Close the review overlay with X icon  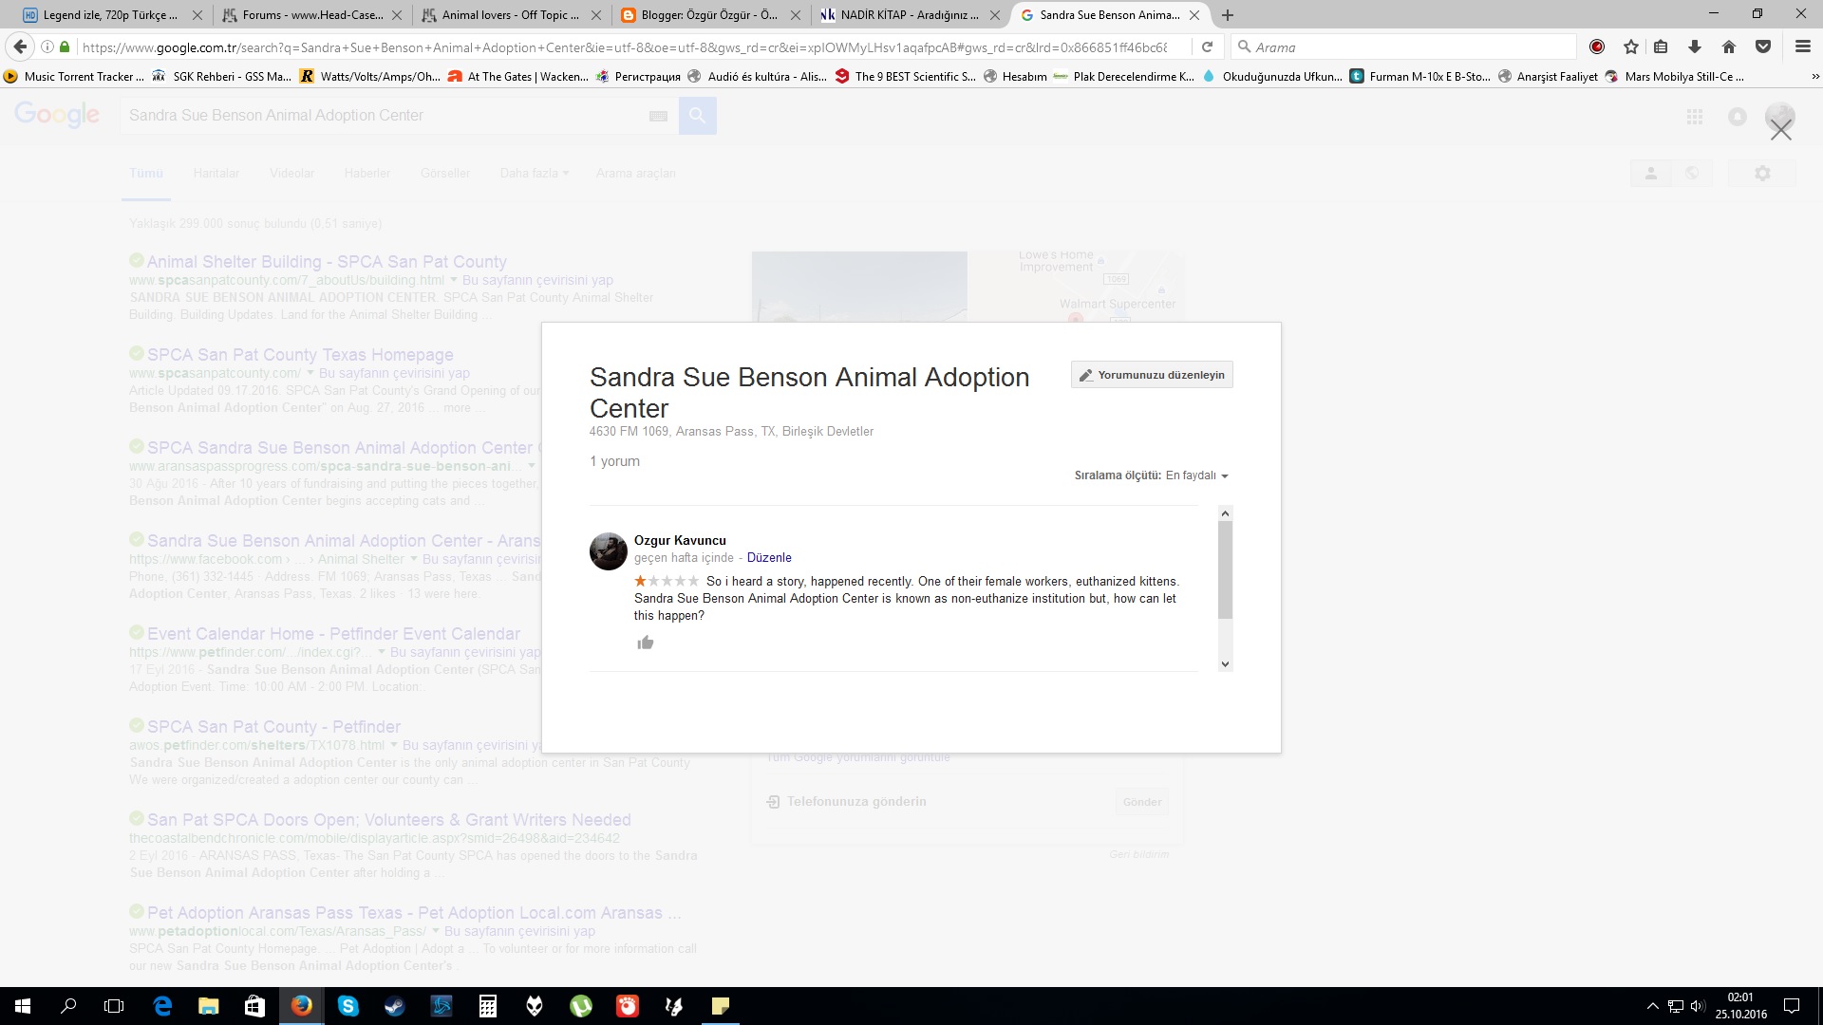coord(1780,131)
